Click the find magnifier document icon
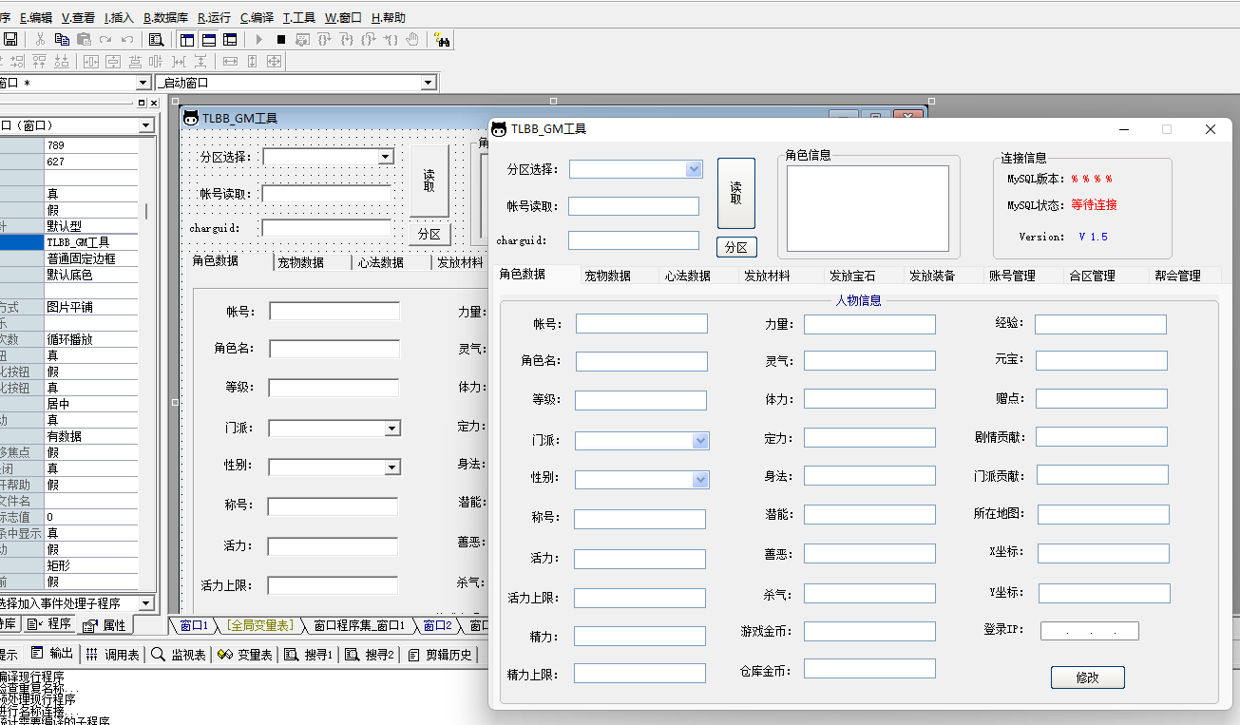This screenshot has width=1240, height=725. click(156, 39)
